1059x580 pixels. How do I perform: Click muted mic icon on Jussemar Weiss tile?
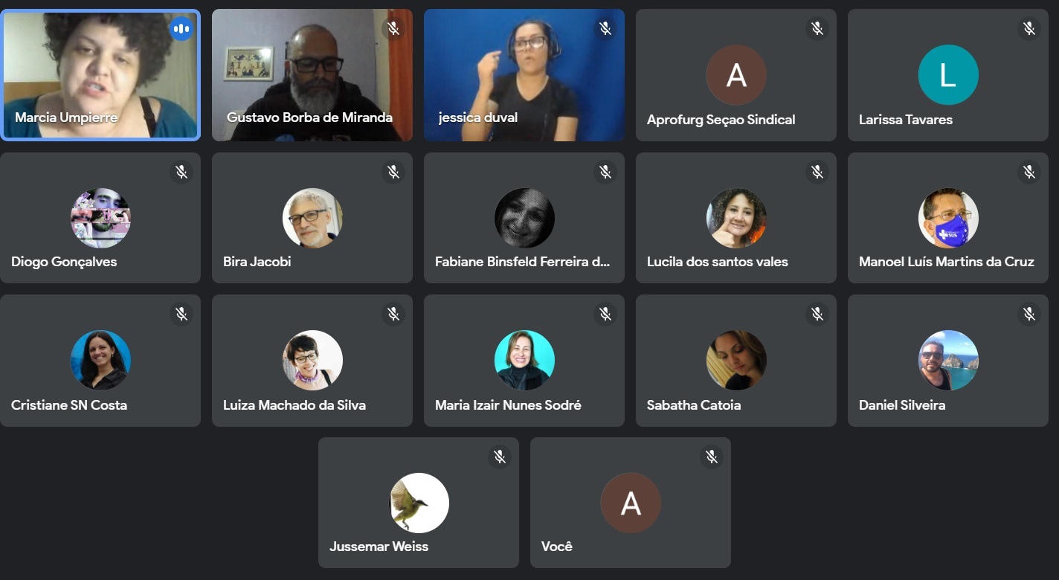coord(500,457)
